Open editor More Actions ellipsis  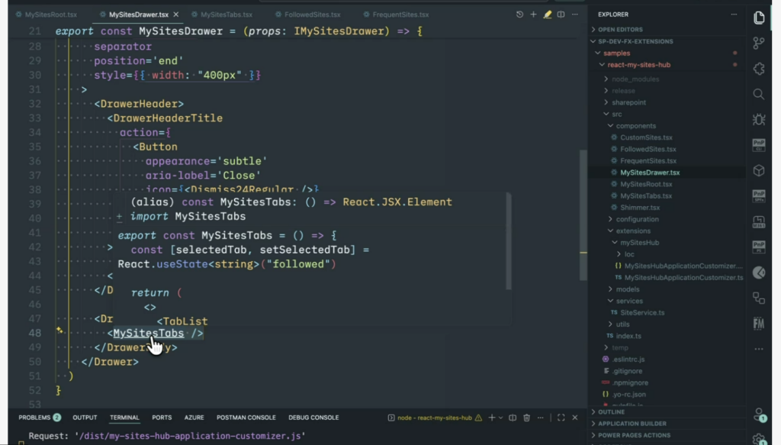click(x=575, y=15)
